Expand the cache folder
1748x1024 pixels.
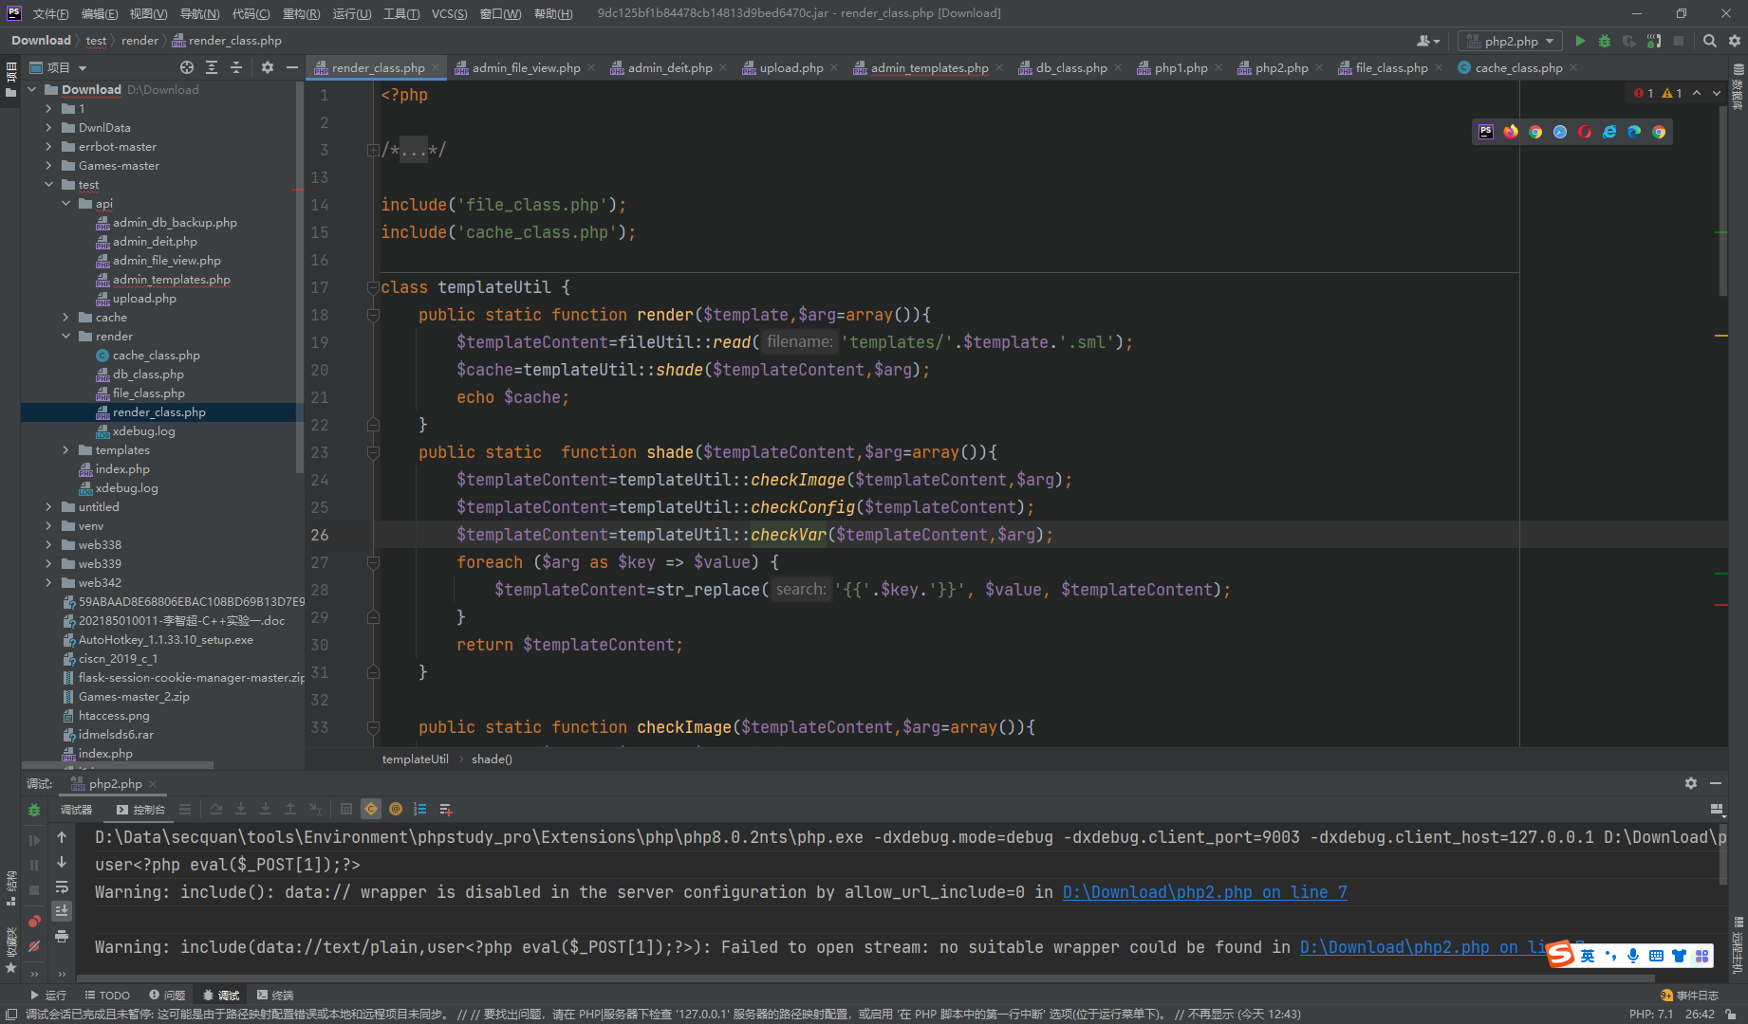65,318
